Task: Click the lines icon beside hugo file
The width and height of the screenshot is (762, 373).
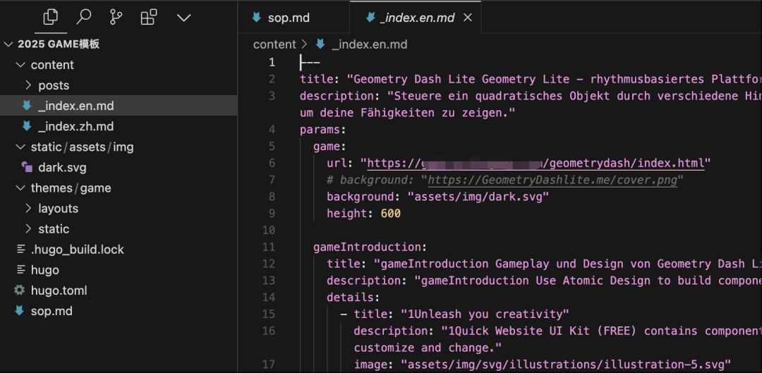Action: [x=21, y=270]
